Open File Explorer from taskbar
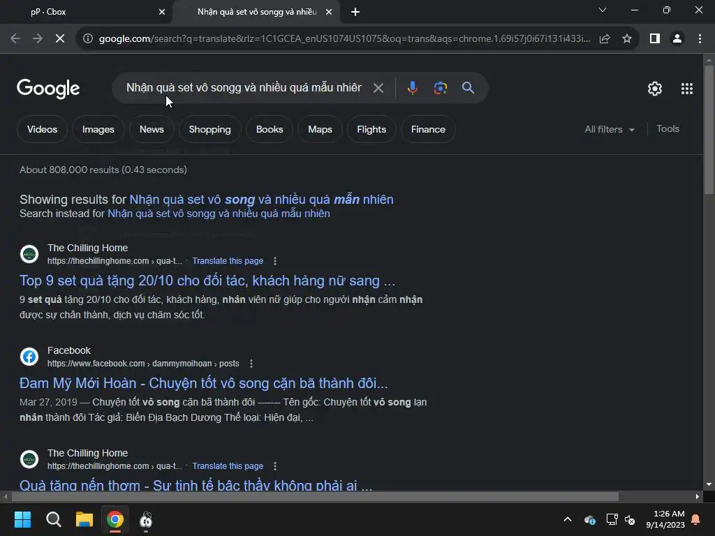 (84, 519)
